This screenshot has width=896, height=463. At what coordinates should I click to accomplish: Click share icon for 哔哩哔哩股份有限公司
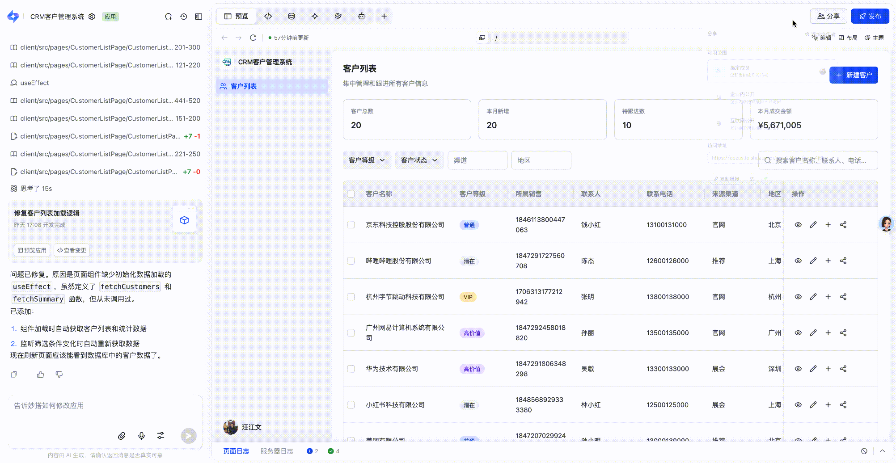pyautogui.click(x=843, y=261)
